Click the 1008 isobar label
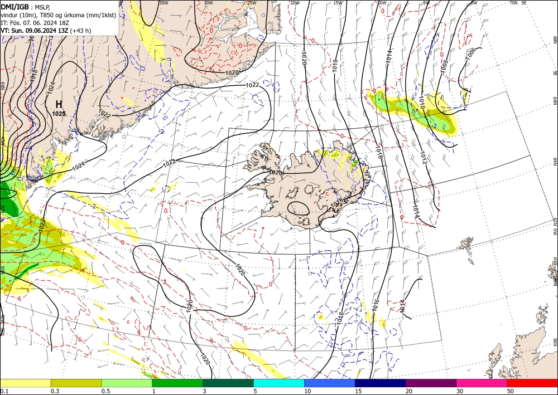Image resolution: width=558 pixels, height=395 pixels. [x=444, y=66]
